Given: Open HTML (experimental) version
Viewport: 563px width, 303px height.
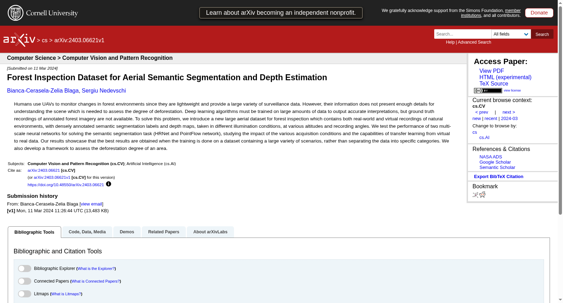Looking at the screenshot, I should pos(505,77).
